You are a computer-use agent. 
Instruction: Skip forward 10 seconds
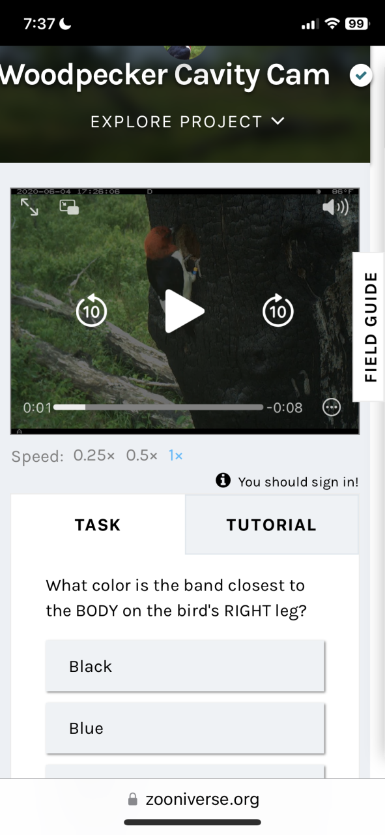tap(278, 311)
